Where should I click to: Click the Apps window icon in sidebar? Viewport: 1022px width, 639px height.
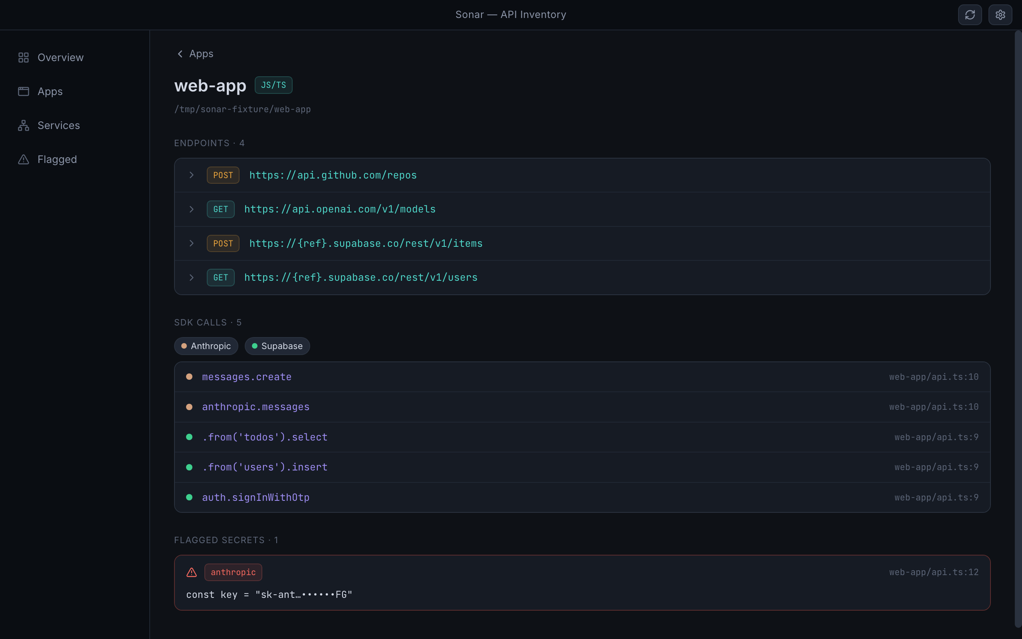24,91
